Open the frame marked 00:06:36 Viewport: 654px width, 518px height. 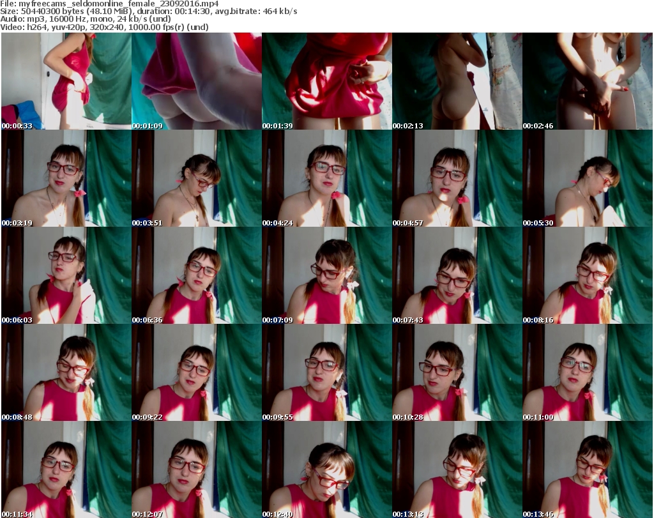point(196,275)
